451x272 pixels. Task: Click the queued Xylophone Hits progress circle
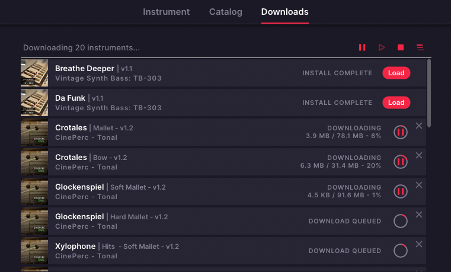(x=401, y=251)
